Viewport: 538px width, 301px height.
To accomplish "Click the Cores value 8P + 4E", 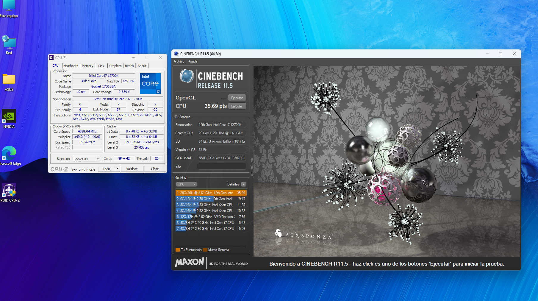I will click(x=124, y=158).
